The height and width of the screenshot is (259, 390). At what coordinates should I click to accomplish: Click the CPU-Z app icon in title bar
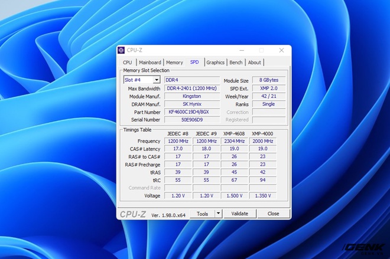coord(121,50)
